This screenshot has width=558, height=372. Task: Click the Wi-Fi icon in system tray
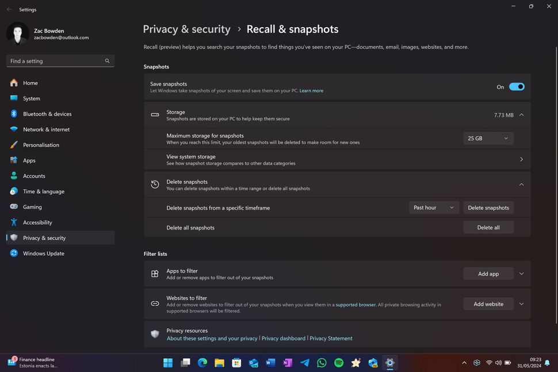[488, 363]
